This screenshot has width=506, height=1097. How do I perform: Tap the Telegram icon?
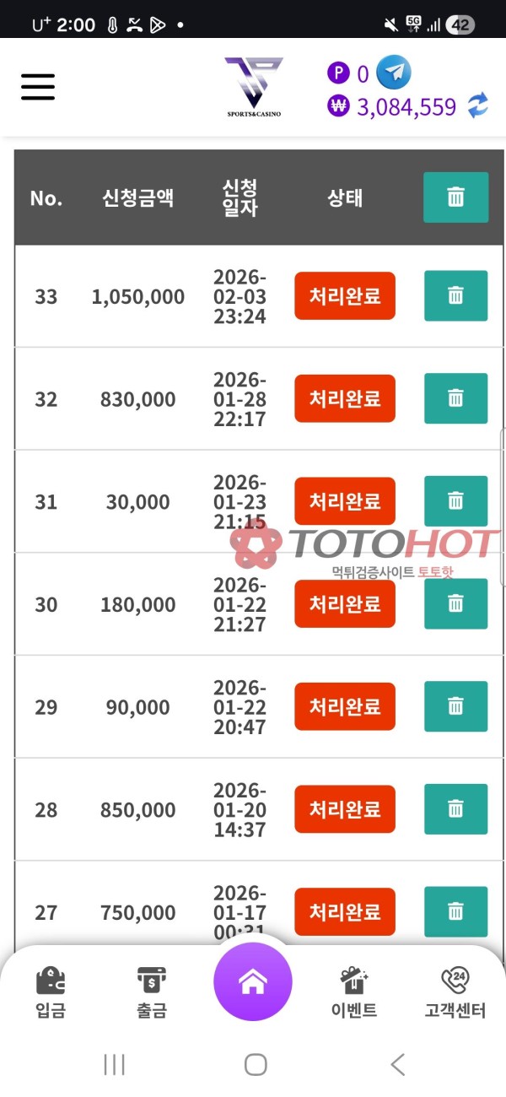[x=393, y=73]
